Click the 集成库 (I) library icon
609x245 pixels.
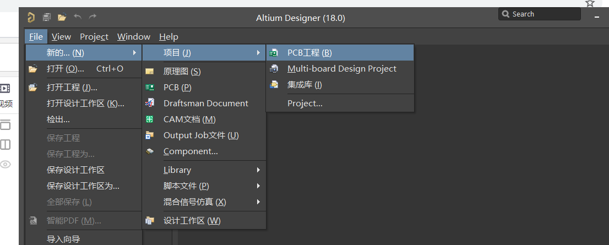pyautogui.click(x=274, y=85)
